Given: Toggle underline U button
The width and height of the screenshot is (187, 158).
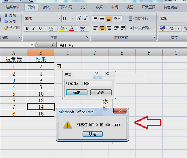Looking at the screenshot, I should (41, 28).
